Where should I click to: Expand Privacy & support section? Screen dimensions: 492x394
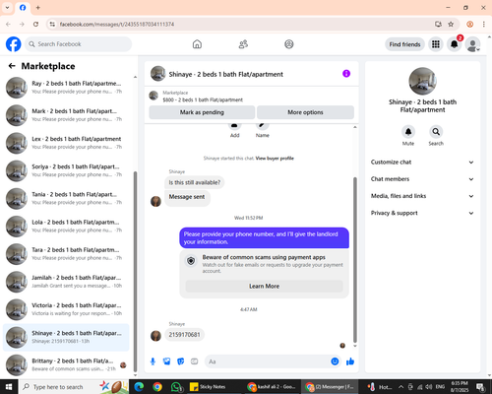pyautogui.click(x=422, y=213)
